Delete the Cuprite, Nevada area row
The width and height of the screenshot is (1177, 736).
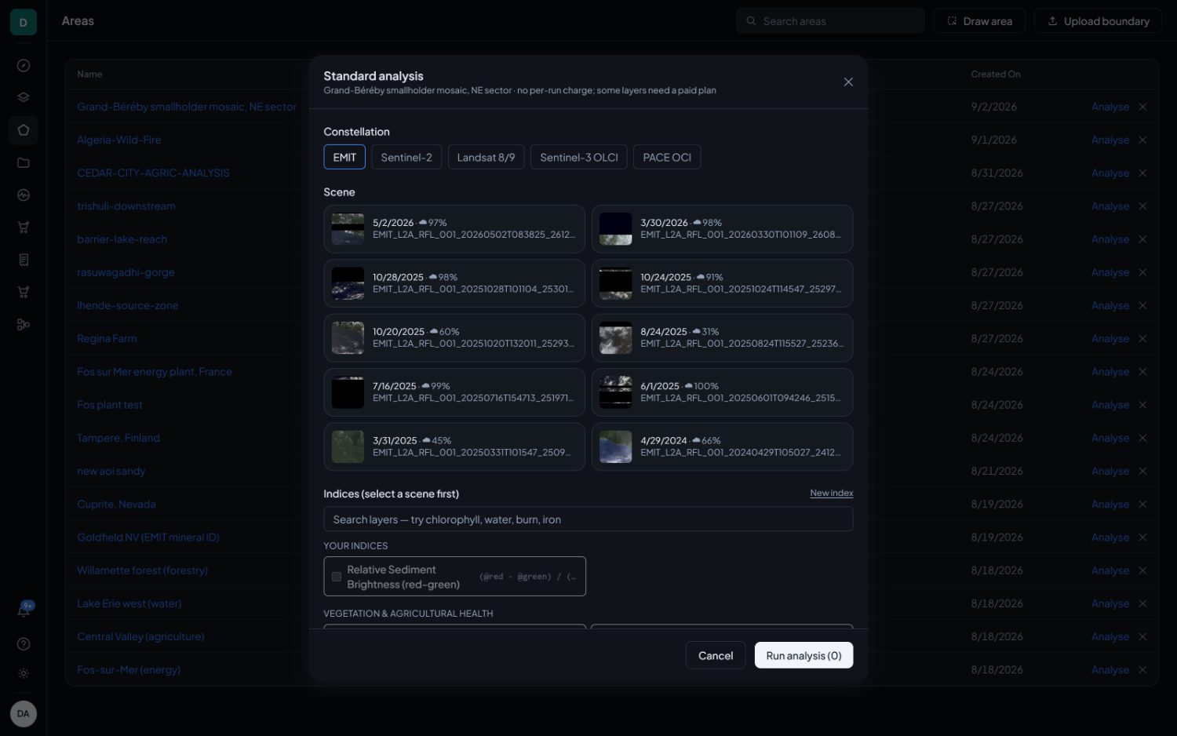(1142, 504)
